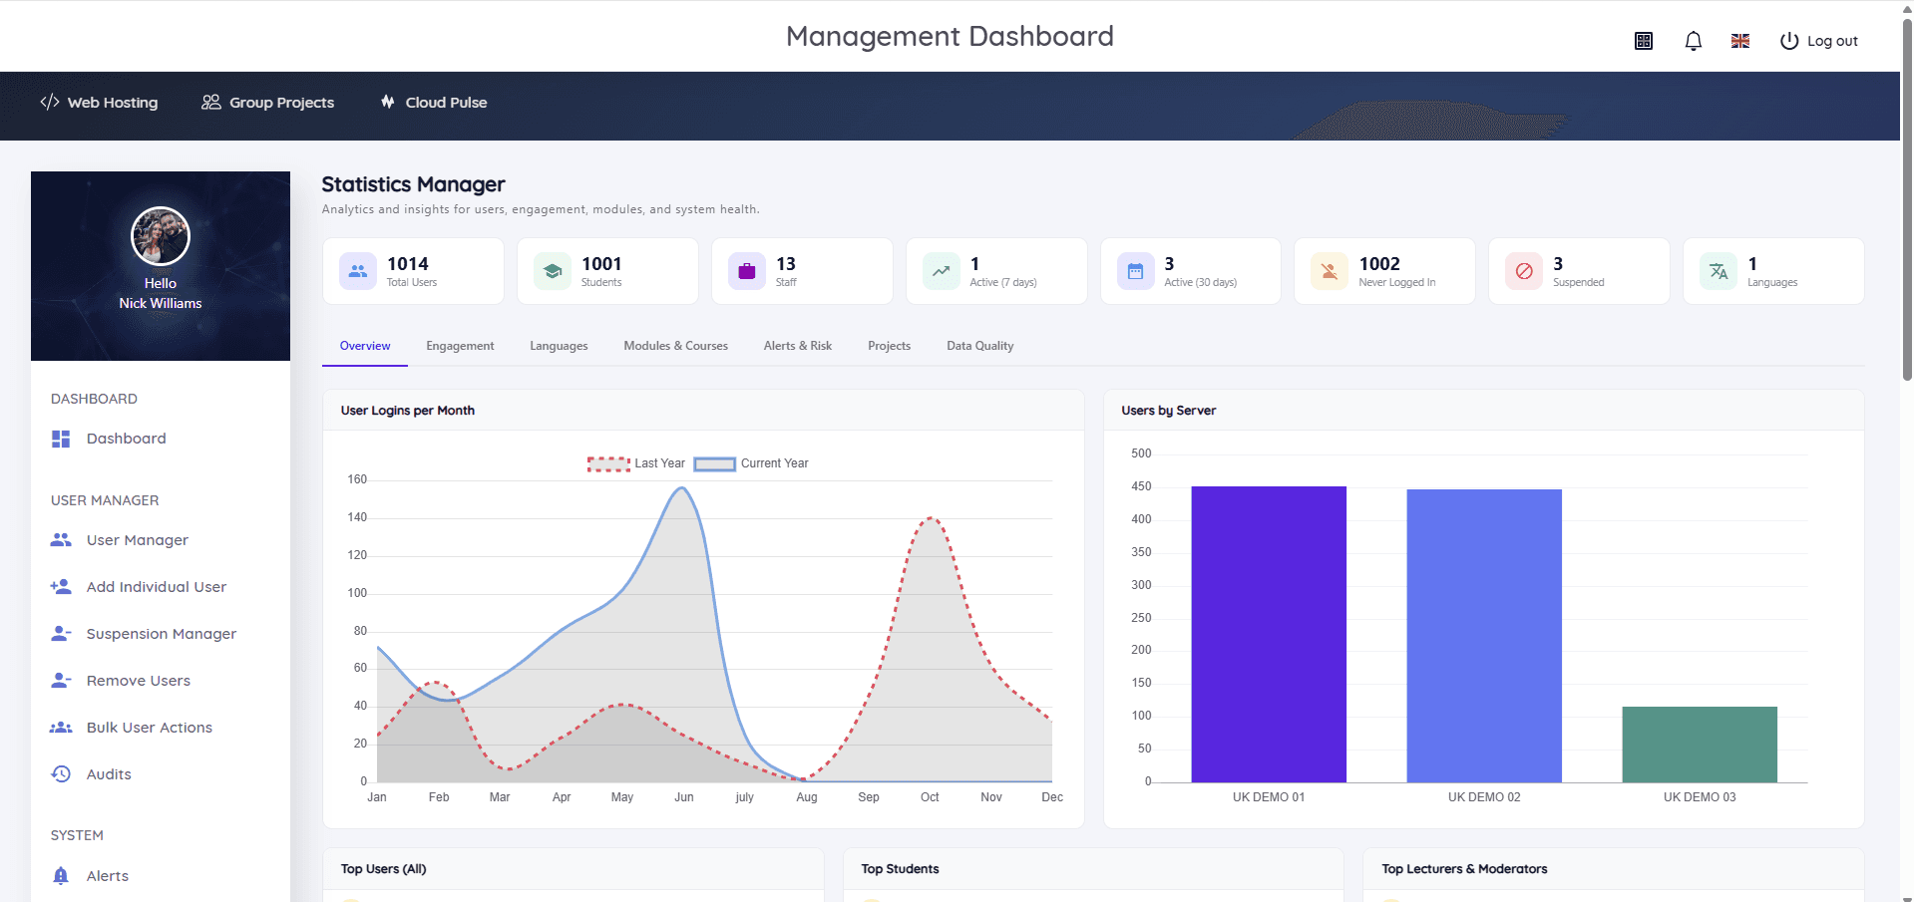Viewport: 1914px width, 902px height.
Task: Switch to the Engagement tab
Action: 460,346
